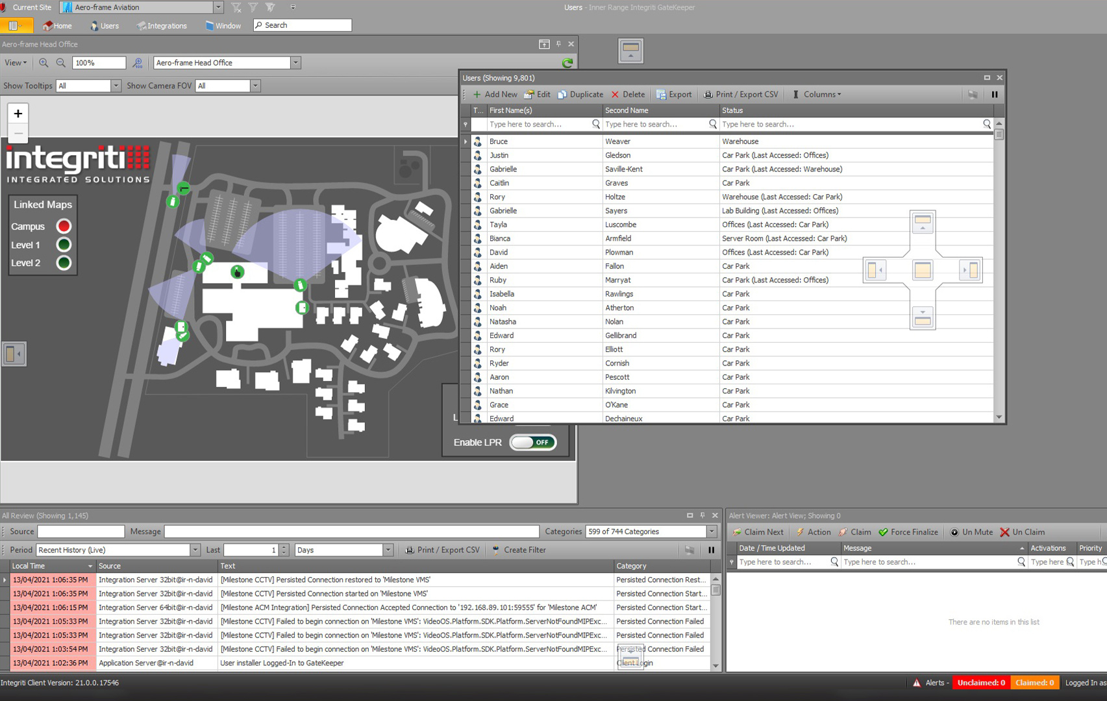The image size is (1107, 701).
Task: Open the Window menu
Action: [223, 26]
